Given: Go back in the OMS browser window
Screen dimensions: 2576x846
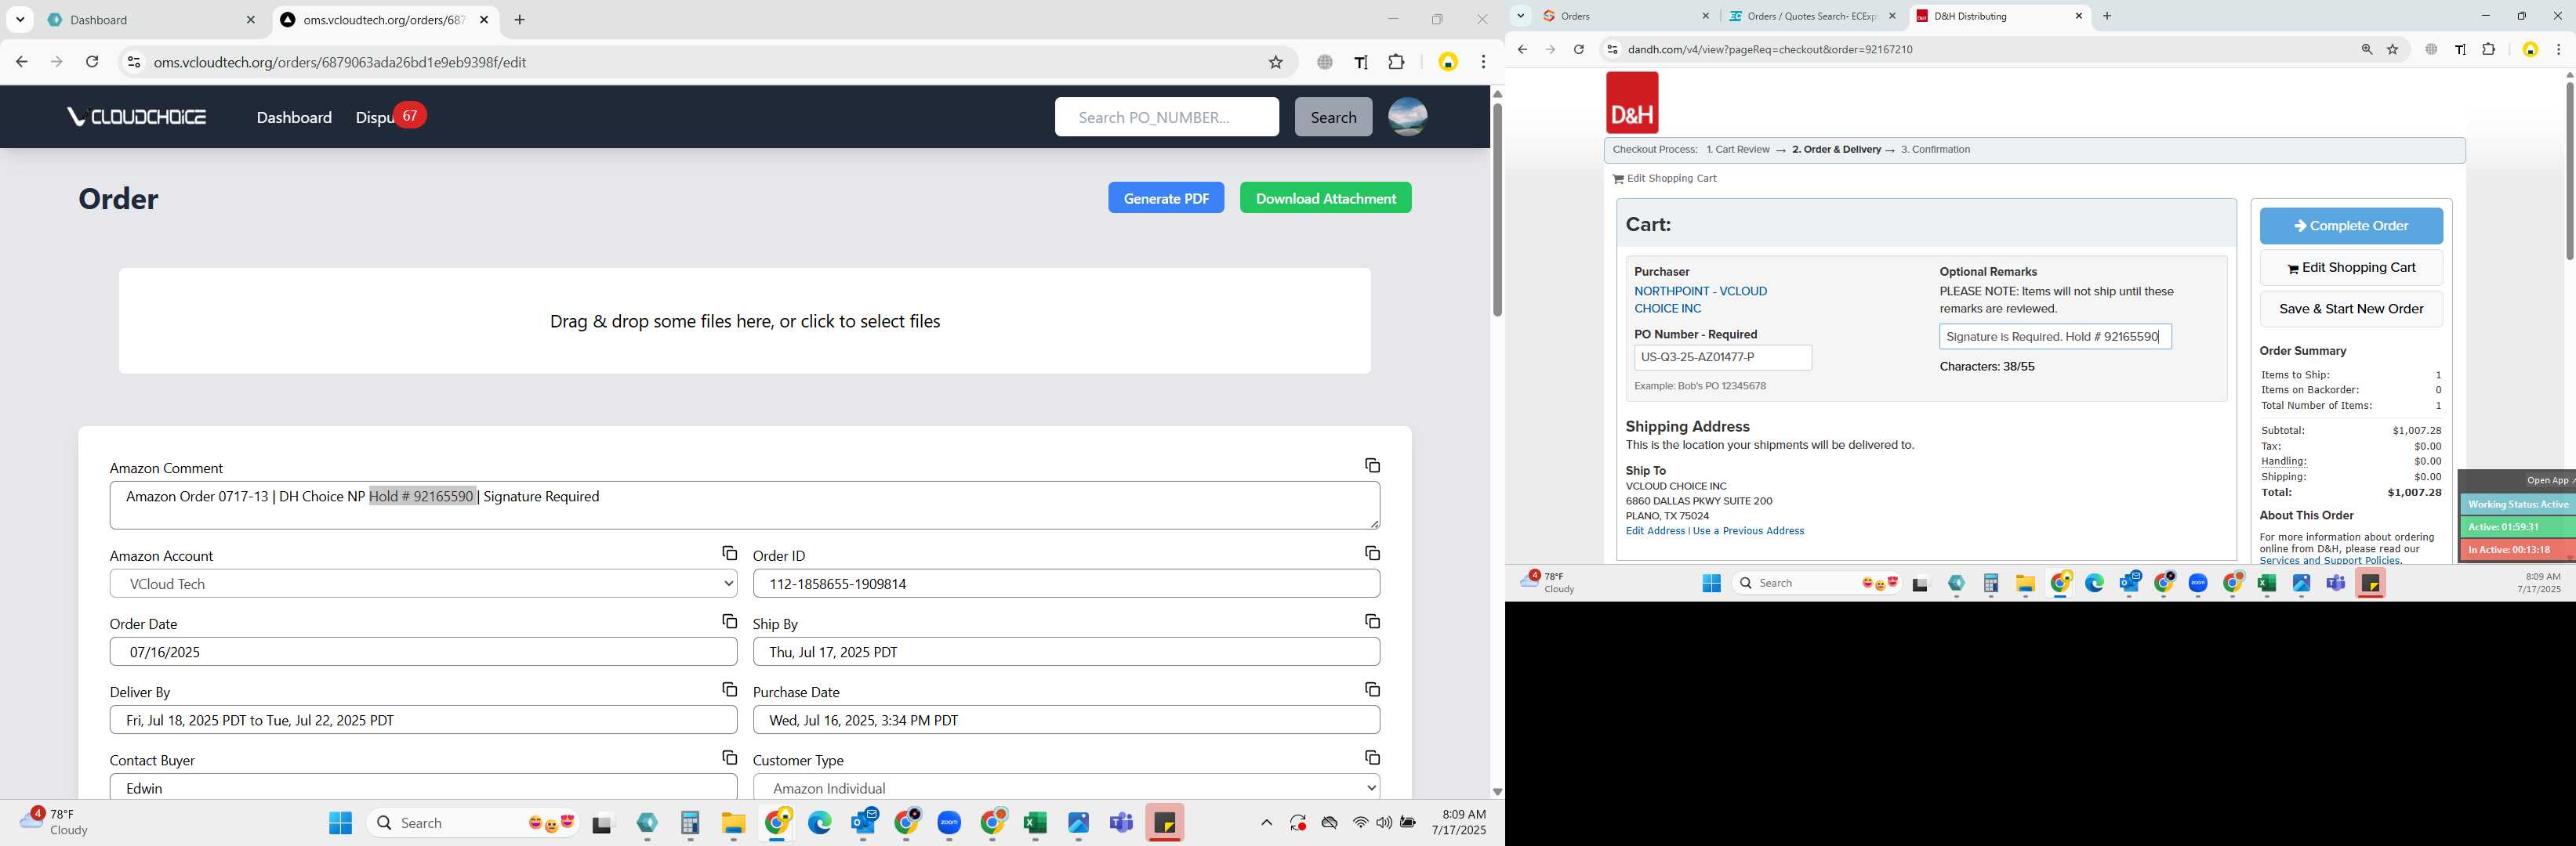Looking at the screenshot, I should click(x=21, y=62).
